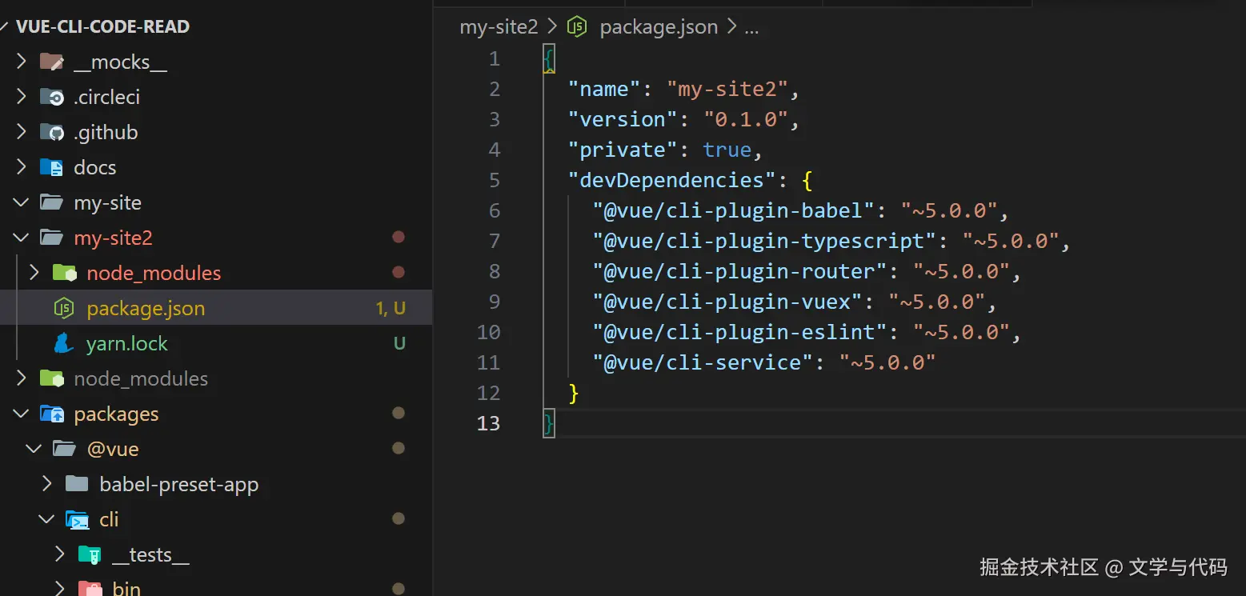Click the cli terminal folder icon
Viewport: 1246px width, 596px height.
point(77,519)
